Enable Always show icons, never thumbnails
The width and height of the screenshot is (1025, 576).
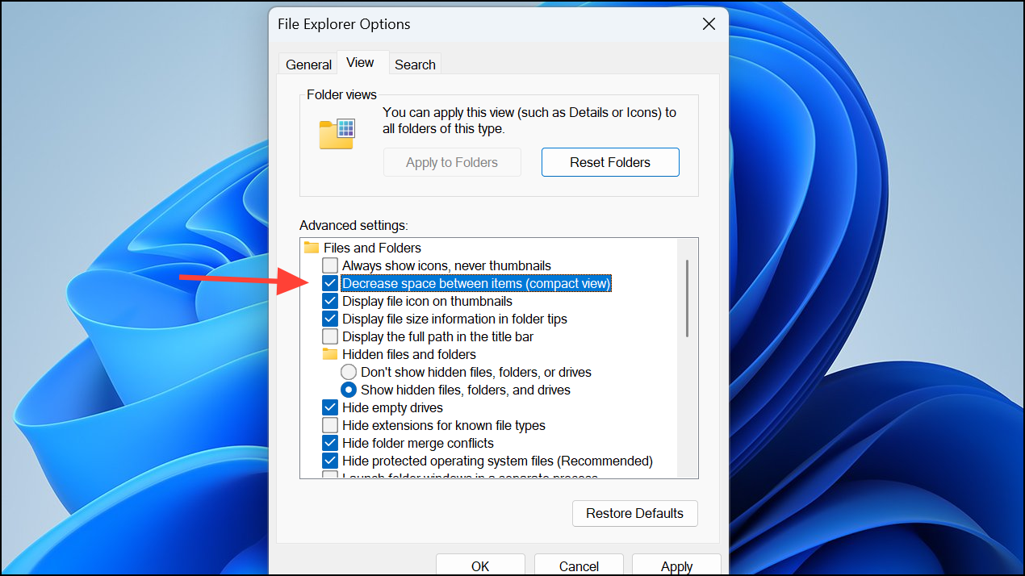click(330, 265)
